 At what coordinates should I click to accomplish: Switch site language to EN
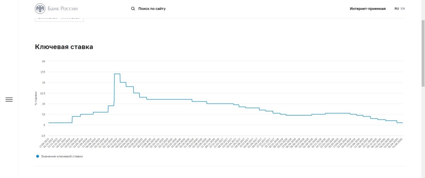(x=403, y=8)
